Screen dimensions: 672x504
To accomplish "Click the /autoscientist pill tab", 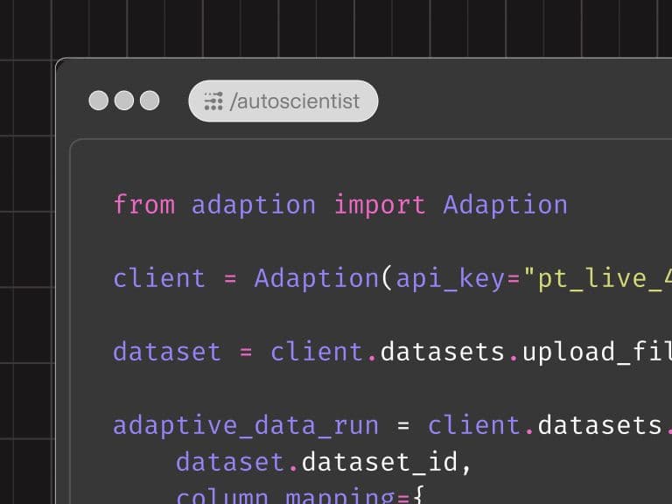I will tap(283, 101).
